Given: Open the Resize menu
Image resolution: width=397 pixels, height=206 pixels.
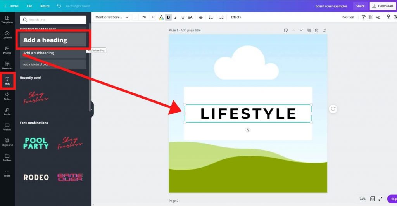Looking at the screenshot, I should point(45,6).
